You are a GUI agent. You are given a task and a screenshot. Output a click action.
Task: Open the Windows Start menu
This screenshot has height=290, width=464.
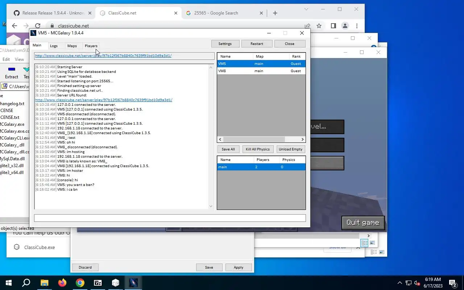9,283
